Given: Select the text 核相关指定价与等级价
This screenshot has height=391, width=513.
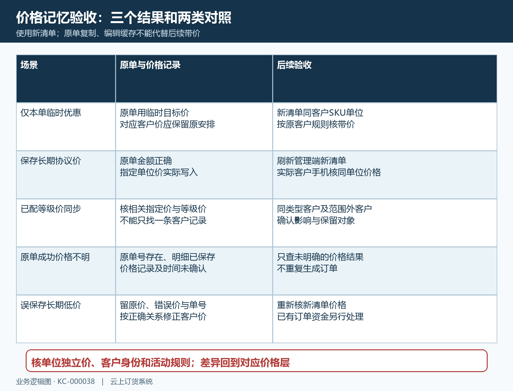Looking at the screenshot, I should [x=163, y=209].
